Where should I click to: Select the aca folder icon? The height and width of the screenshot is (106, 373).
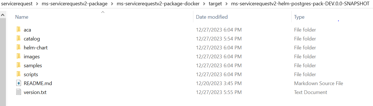point(19,30)
